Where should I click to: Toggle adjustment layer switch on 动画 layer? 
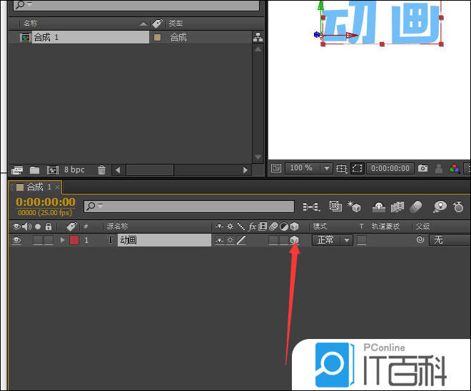pos(283,240)
